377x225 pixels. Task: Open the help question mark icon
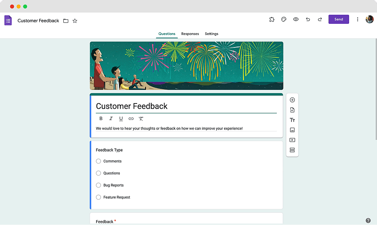tap(368, 220)
